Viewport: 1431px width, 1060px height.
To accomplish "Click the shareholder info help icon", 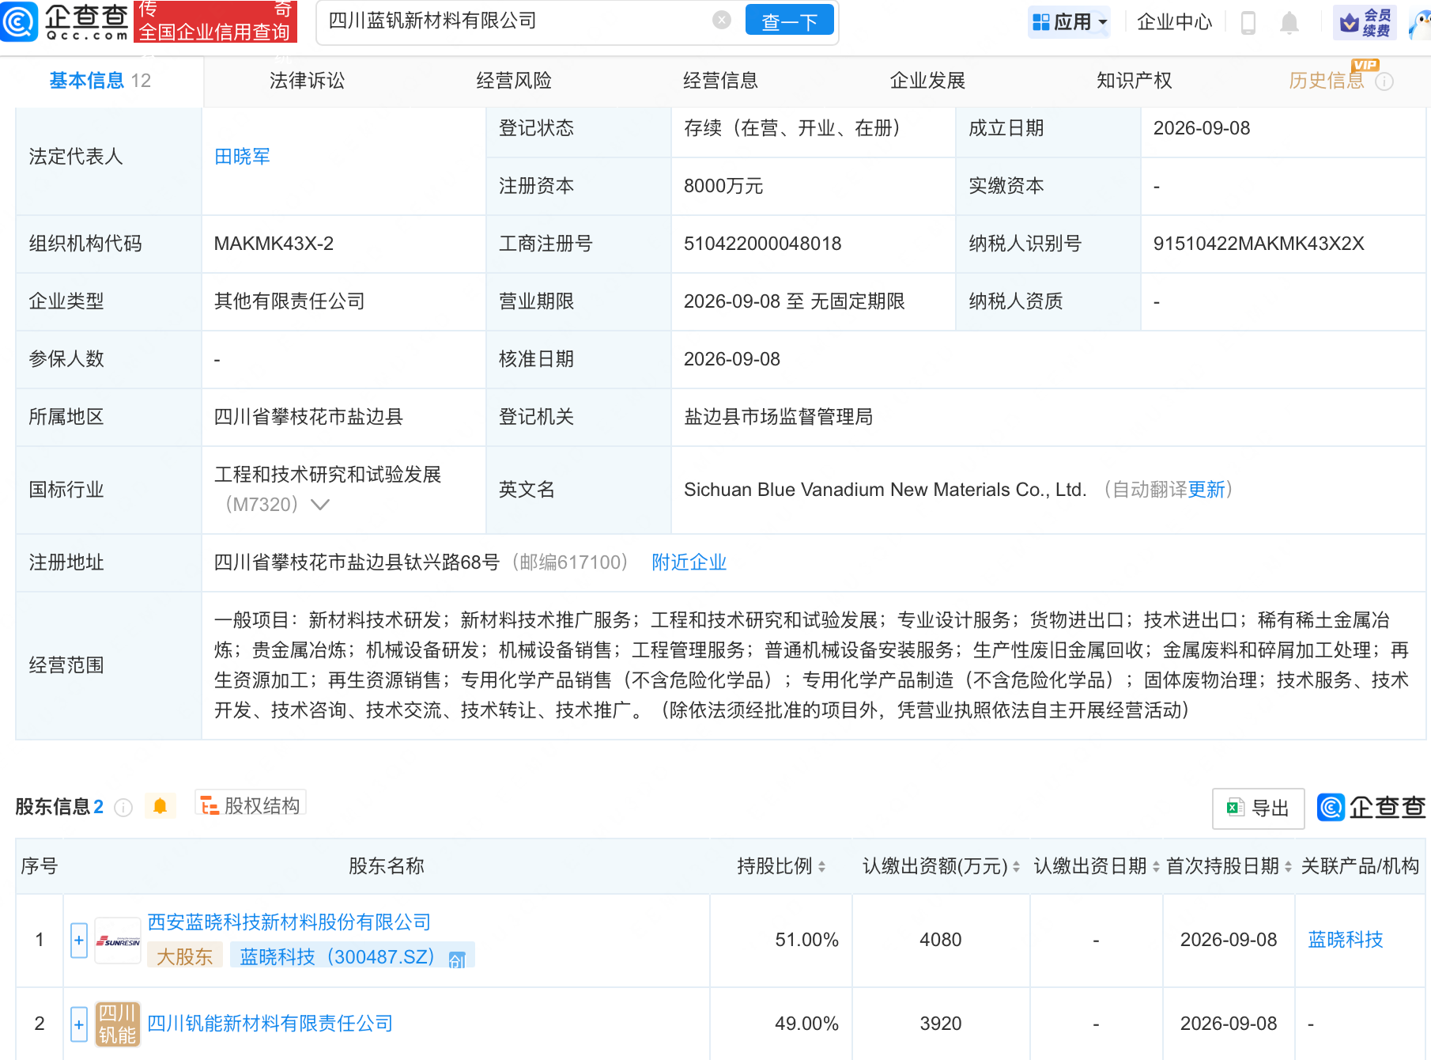I will click(123, 807).
